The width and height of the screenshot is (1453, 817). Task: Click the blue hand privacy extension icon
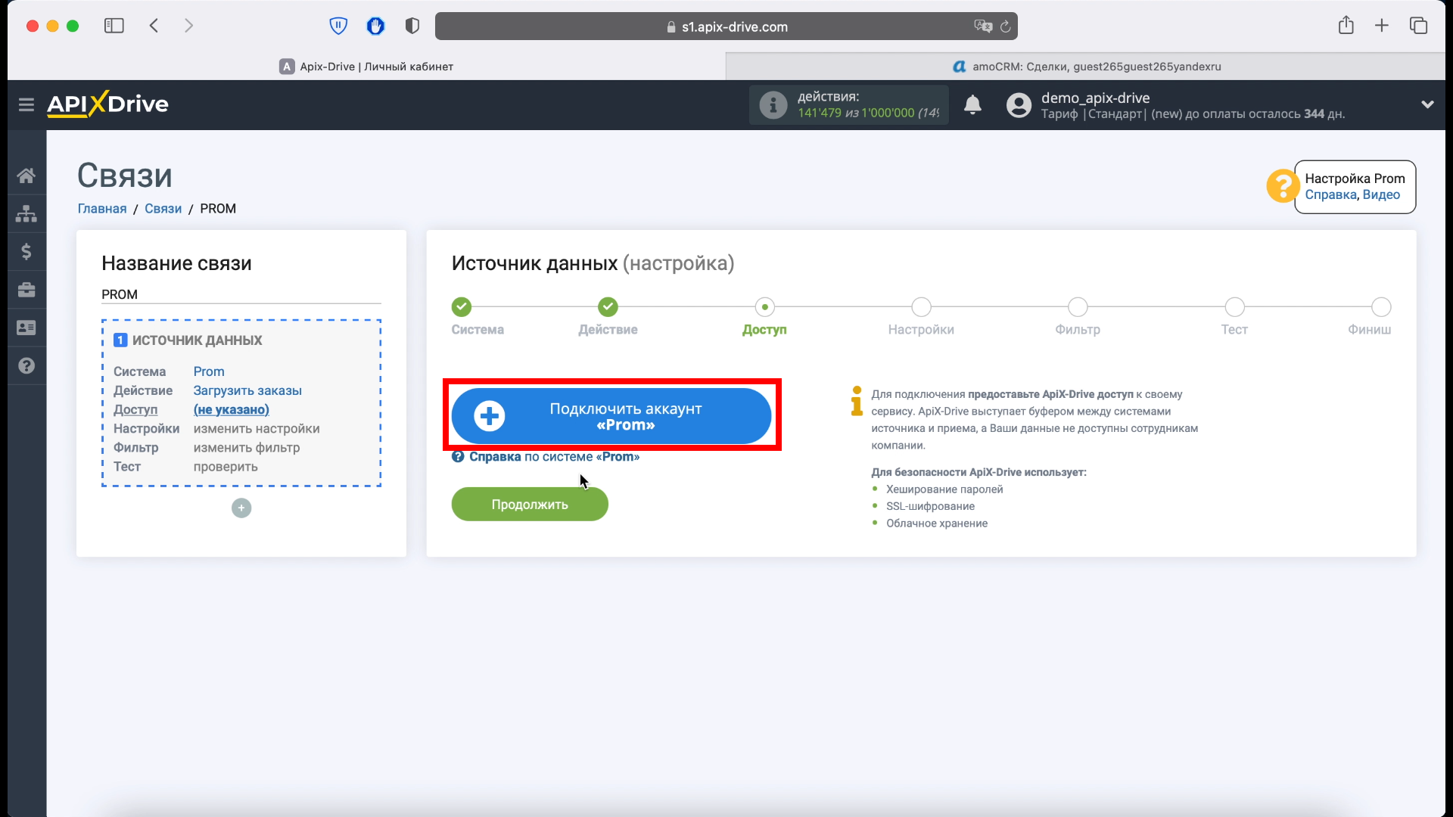click(375, 26)
